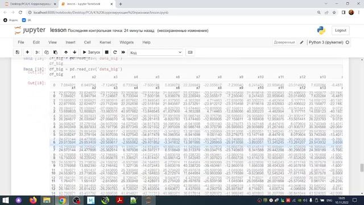Open Chrome tab search chevron
The image size is (364, 205).
326,4
